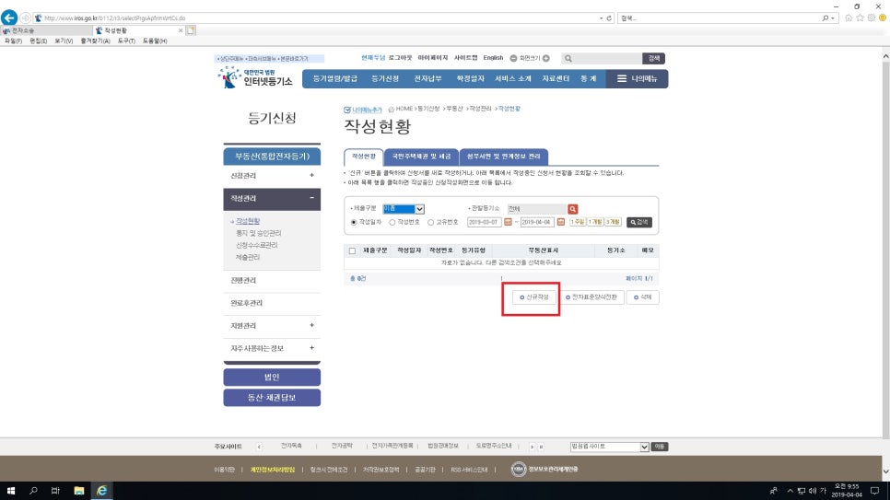Click the 삭제 button
Screen dimensions: 890x500
pyautogui.click(x=642, y=297)
